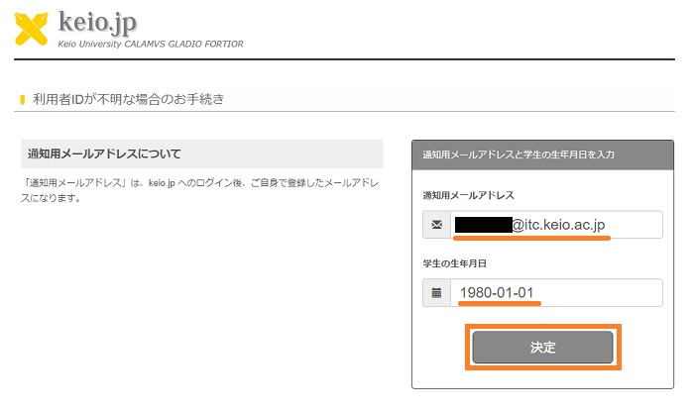Focus the notification email address input

(x=635, y=225)
